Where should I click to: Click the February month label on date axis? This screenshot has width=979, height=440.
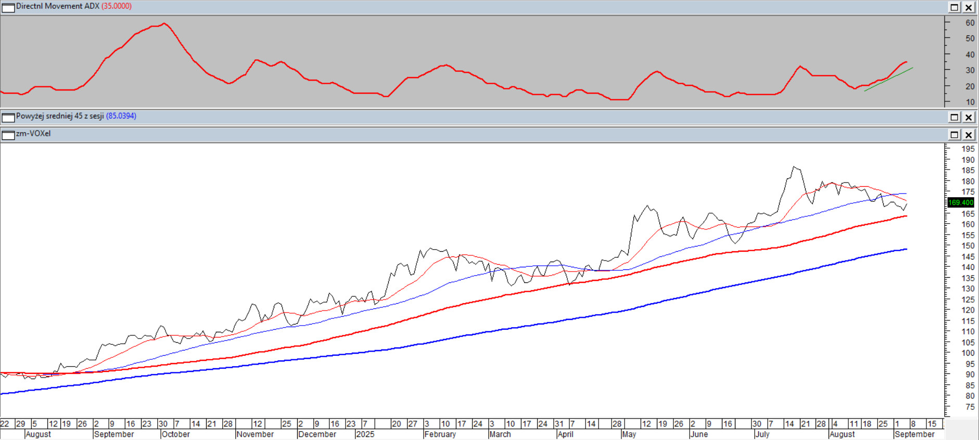coord(440,434)
